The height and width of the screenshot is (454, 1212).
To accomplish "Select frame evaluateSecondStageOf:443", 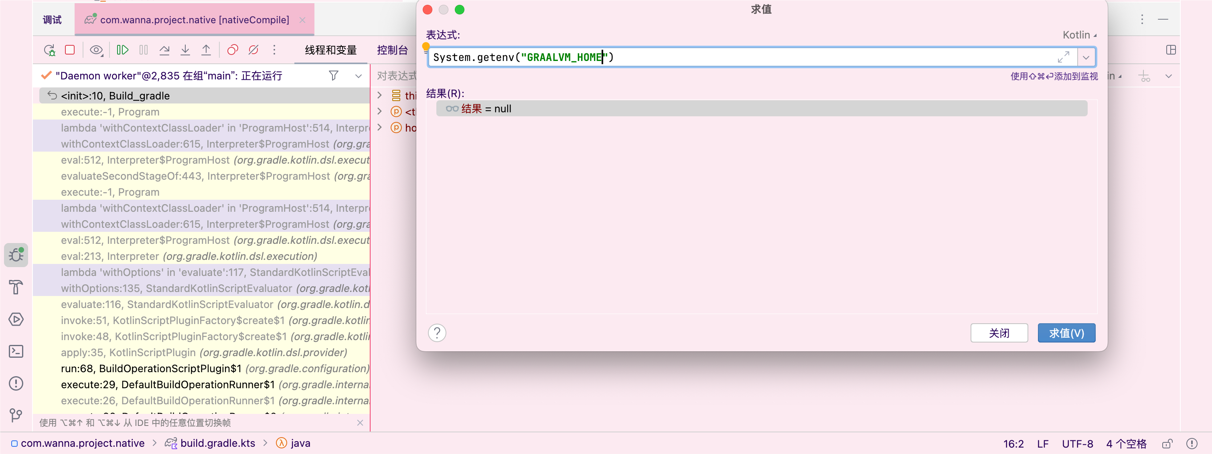I will point(201,176).
